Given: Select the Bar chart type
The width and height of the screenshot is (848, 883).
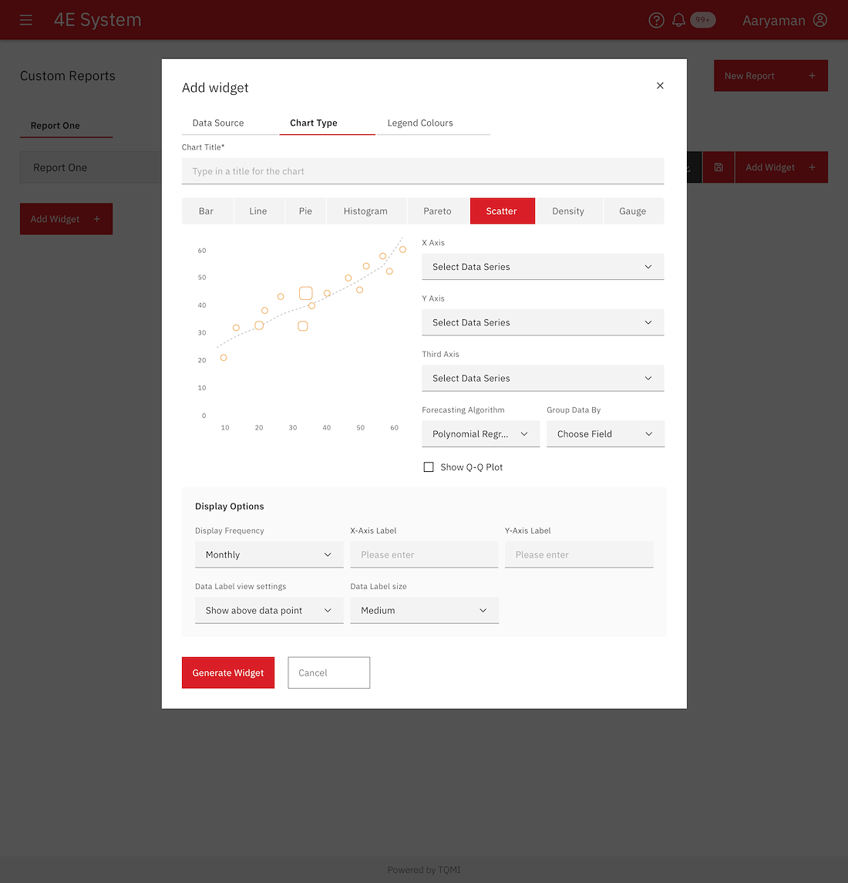Looking at the screenshot, I should (x=206, y=211).
